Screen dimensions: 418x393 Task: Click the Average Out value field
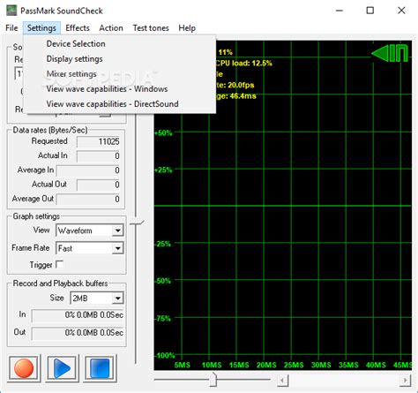click(x=88, y=200)
